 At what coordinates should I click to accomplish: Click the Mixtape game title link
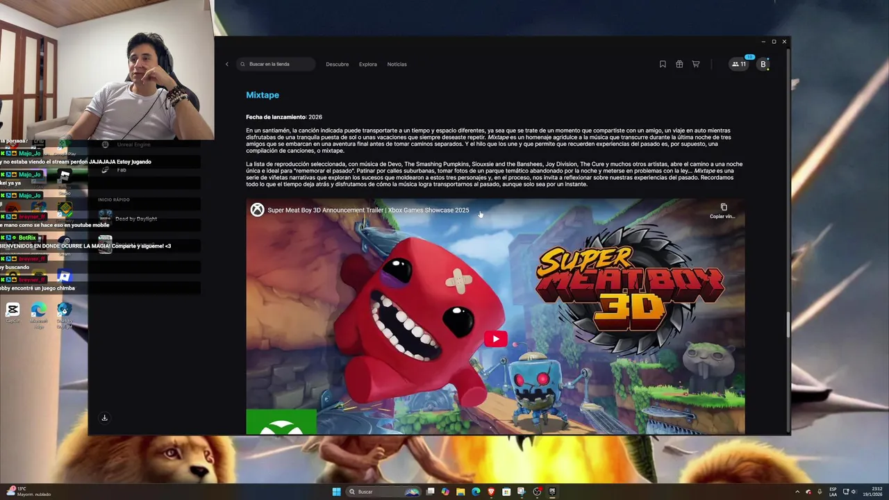point(263,95)
